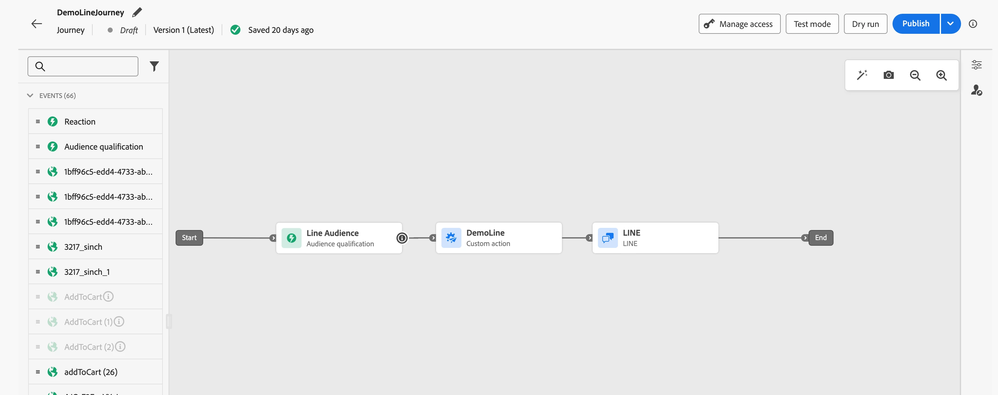Open the journey settings sliders icon
Image resolution: width=998 pixels, height=395 pixels.
pyautogui.click(x=976, y=65)
